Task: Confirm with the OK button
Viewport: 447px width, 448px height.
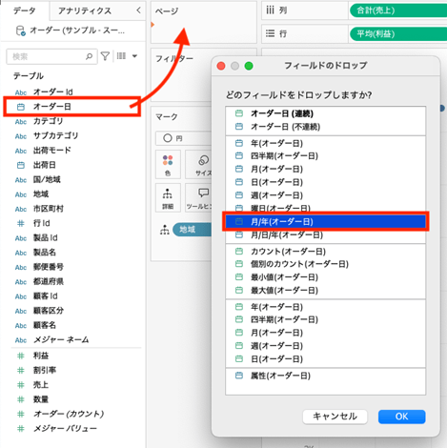Action: (401, 417)
